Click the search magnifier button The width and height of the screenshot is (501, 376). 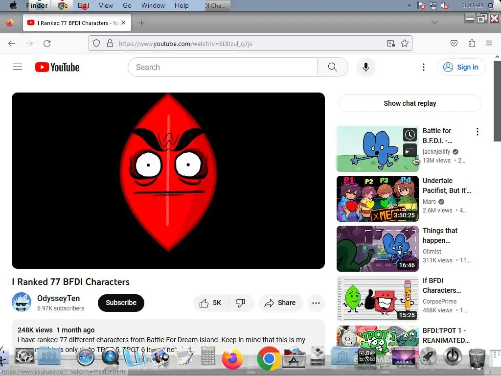point(332,67)
